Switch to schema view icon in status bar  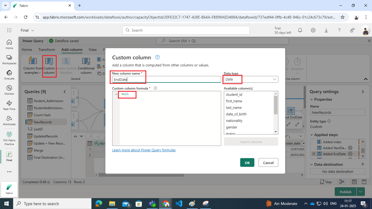point(365,182)
